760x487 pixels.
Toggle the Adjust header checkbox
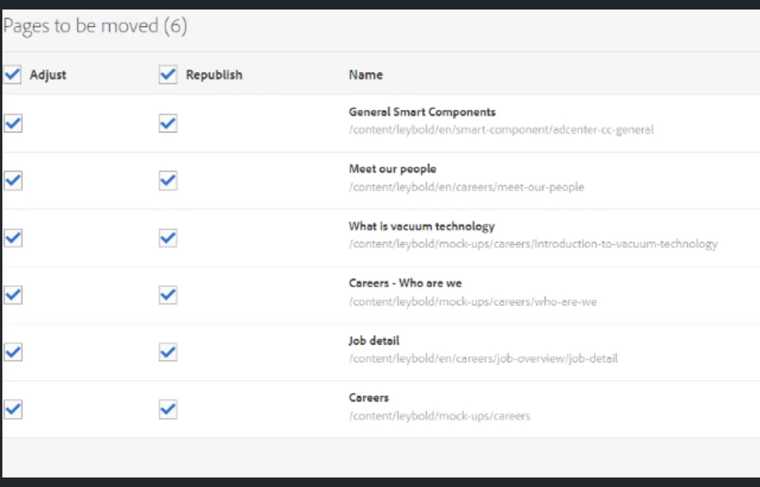point(13,74)
